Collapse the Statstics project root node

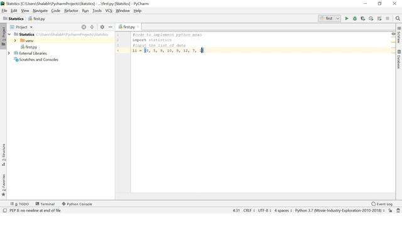point(9,34)
